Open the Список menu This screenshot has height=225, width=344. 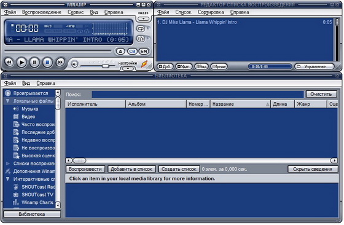pos(183,12)
